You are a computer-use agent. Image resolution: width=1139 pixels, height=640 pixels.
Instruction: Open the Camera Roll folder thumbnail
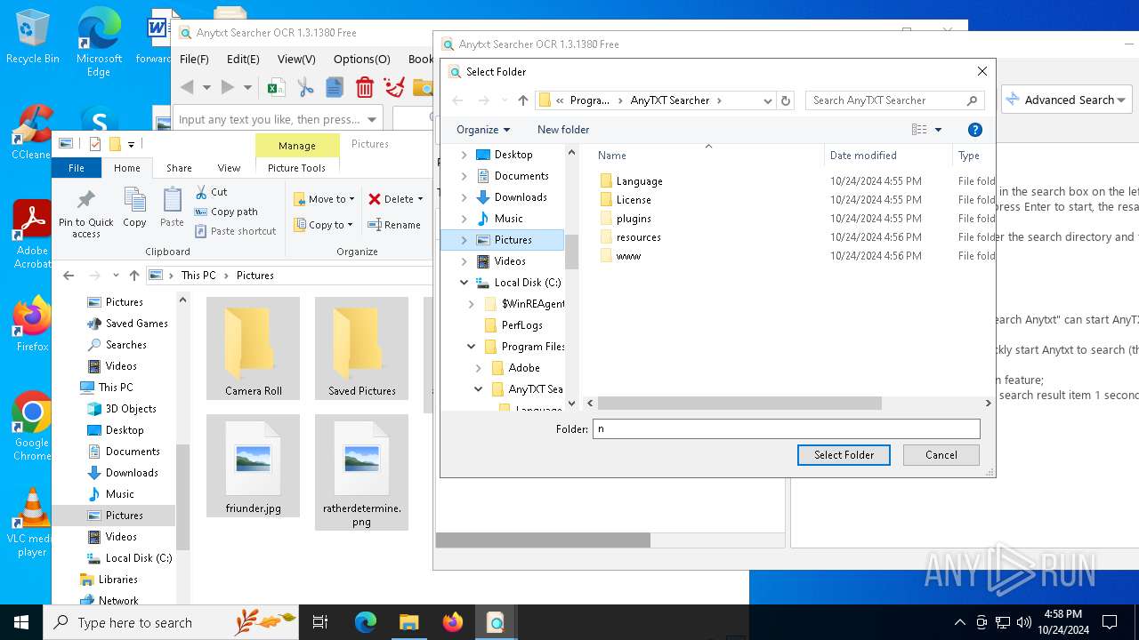tap(254, 348)
